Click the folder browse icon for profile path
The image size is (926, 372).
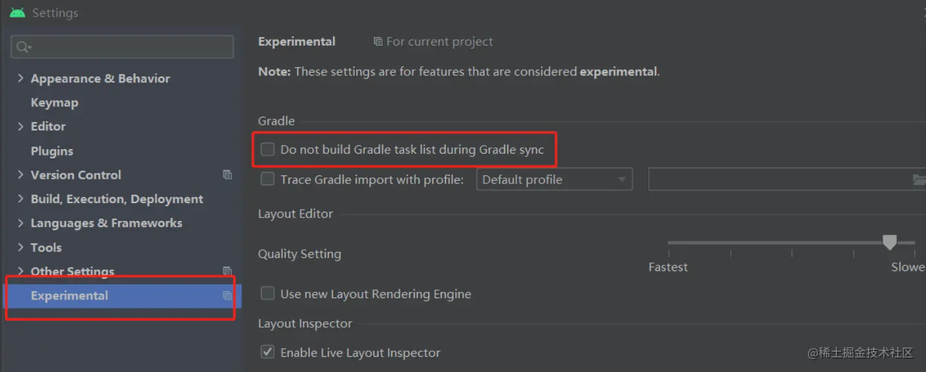coord(918,179)
